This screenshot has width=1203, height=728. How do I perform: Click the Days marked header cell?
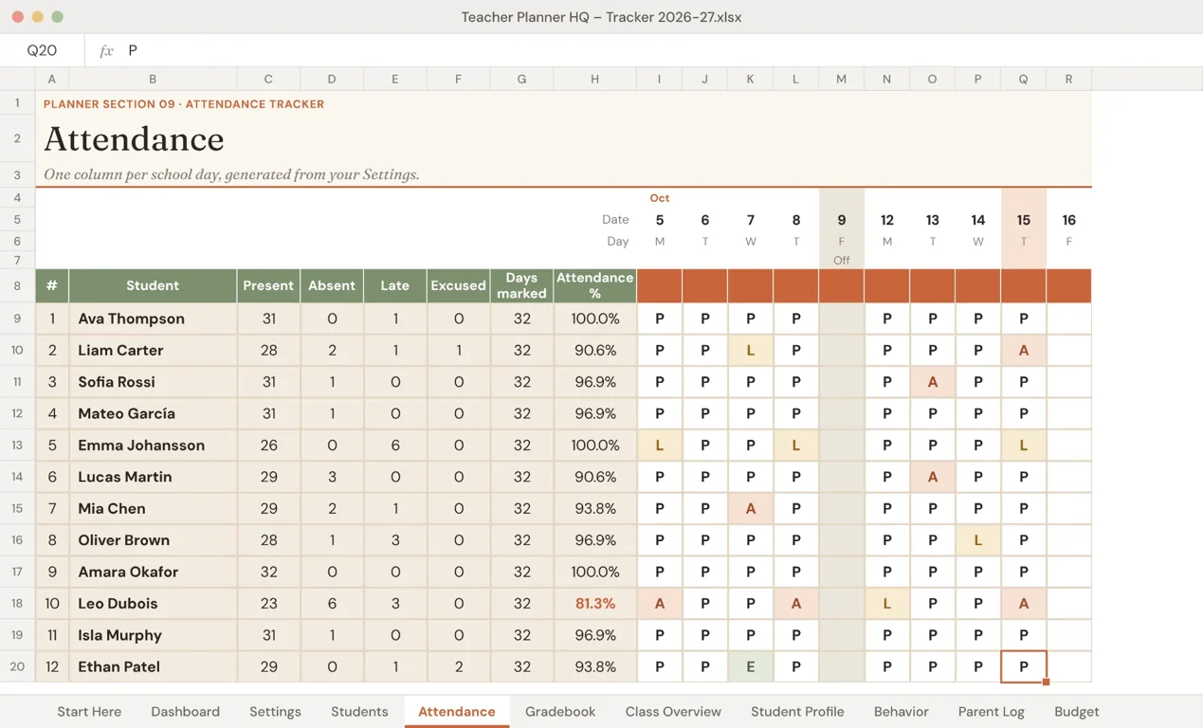point(521,285)
